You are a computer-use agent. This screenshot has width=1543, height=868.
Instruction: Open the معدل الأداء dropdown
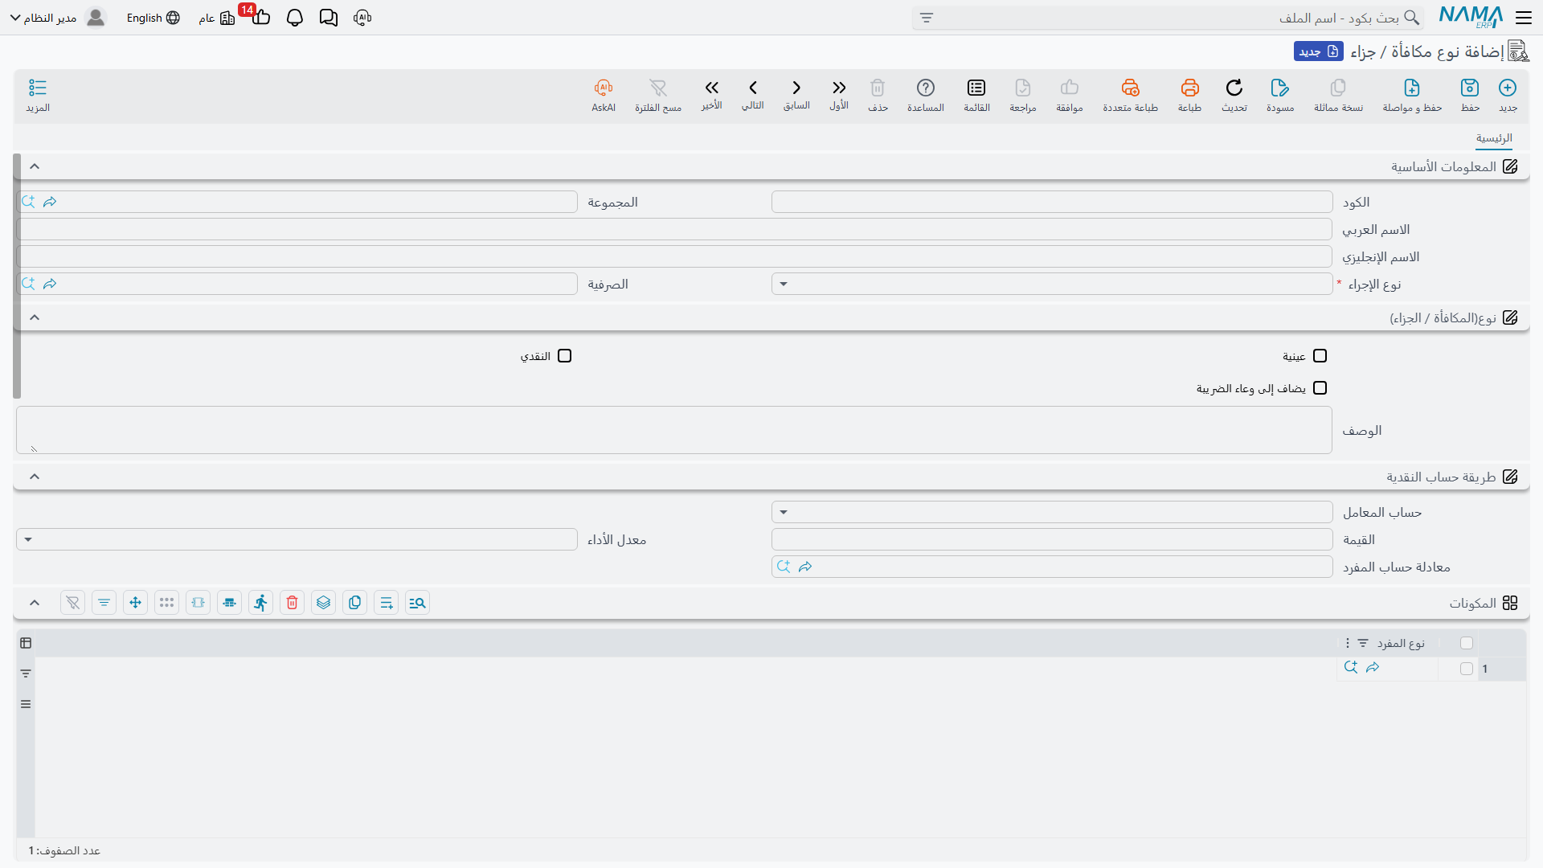tap(297, 539)
